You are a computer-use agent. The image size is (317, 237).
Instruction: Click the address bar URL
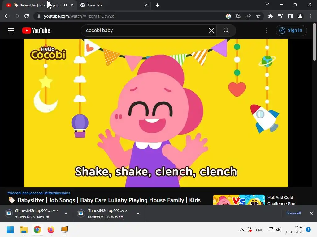pyautogui.click(x=80, y=16)
